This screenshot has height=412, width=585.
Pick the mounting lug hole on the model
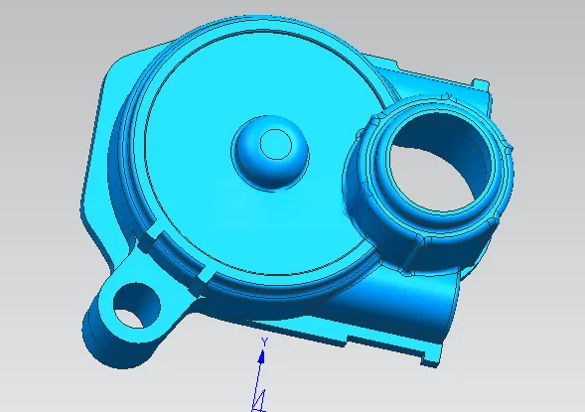pos(136,306)
